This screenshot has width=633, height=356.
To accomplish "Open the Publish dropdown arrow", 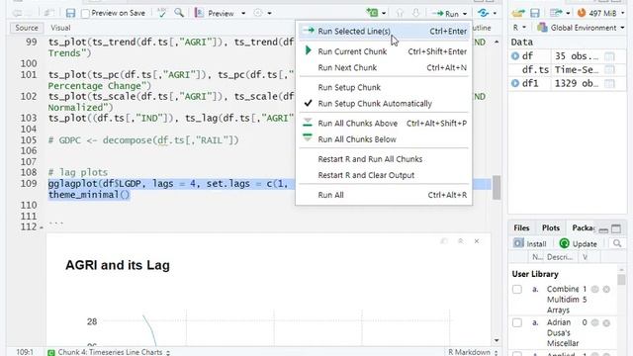I will (x=495, y=13).
